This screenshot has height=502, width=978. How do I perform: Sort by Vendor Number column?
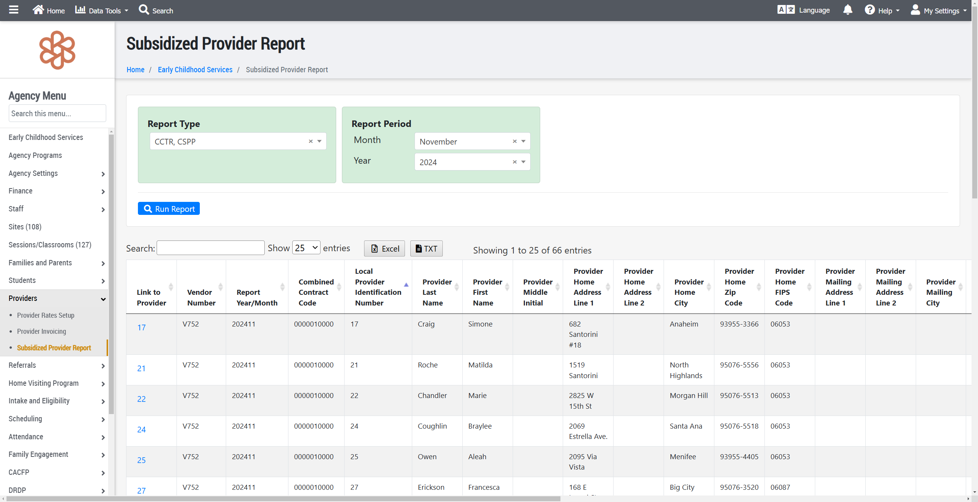click(x=201, y=297)
